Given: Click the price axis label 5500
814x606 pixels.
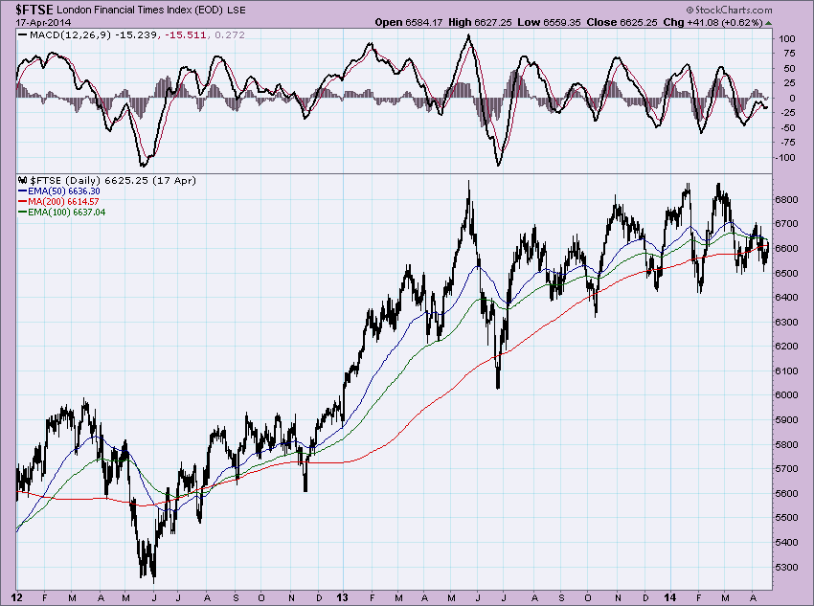Looking at the screenshot, I should point(787,518).
